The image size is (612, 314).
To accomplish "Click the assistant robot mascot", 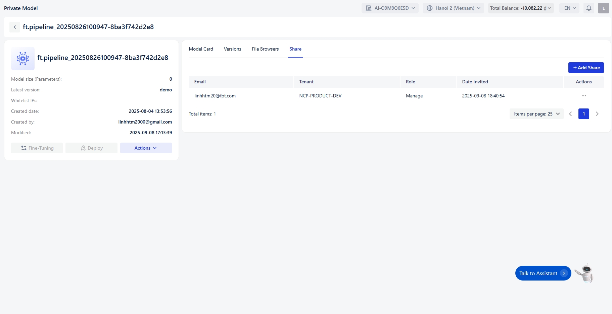I will click(584, 273).
